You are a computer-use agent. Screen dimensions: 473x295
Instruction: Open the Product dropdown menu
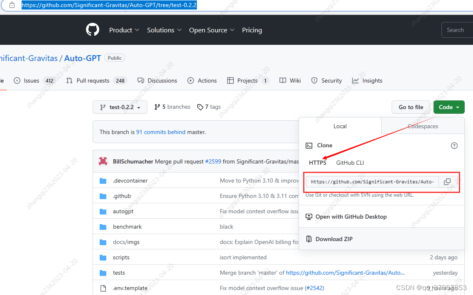(124, 30)
